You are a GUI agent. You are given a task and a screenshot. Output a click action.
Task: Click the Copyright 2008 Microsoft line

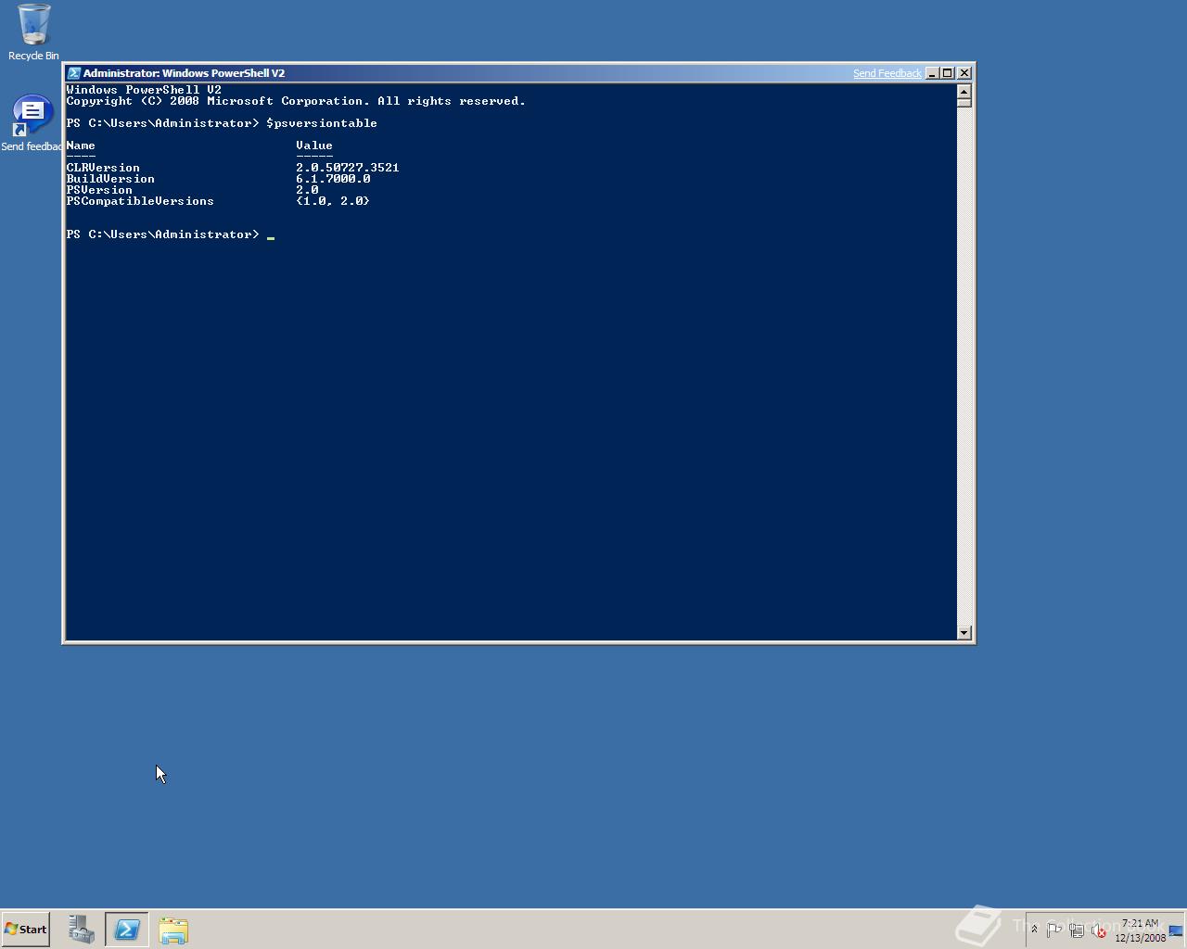(296, 101)
